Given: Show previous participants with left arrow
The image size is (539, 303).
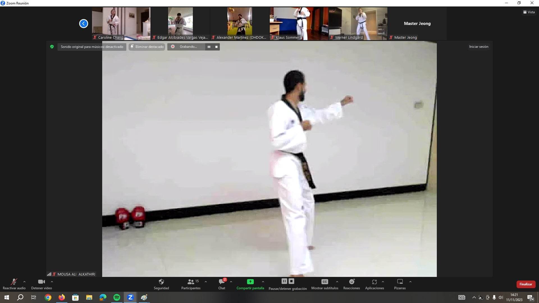Looking at the screenshot, I should click(84, 24).
